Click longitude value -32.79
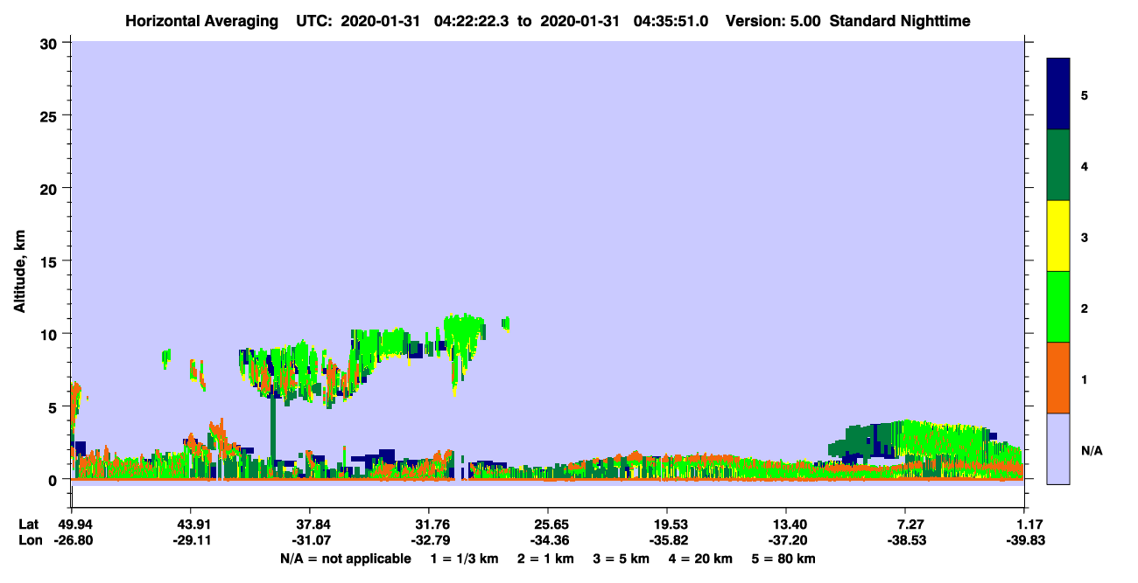Viewport: 1138px width, 583px height. pos(429,540)
